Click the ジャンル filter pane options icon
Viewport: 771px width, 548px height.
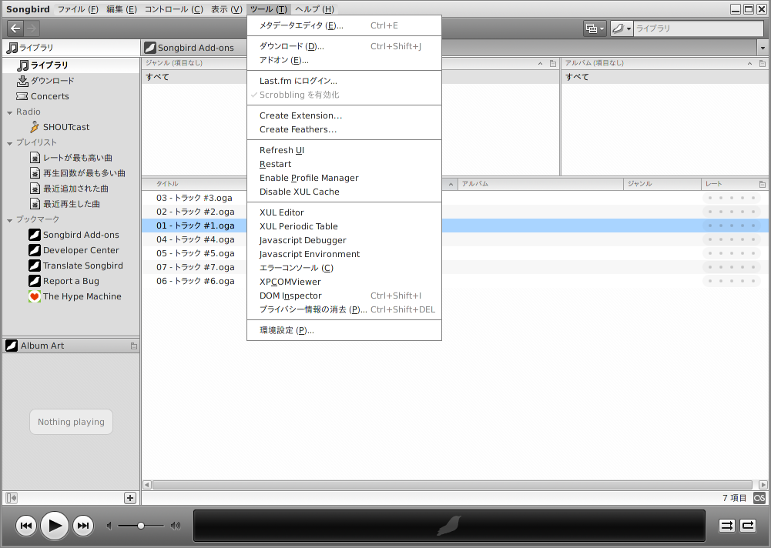click(x=553, y=63)
